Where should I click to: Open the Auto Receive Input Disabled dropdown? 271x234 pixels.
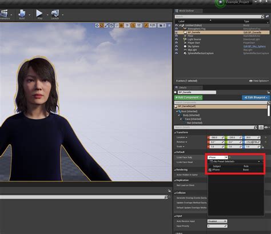click(217, 221)
